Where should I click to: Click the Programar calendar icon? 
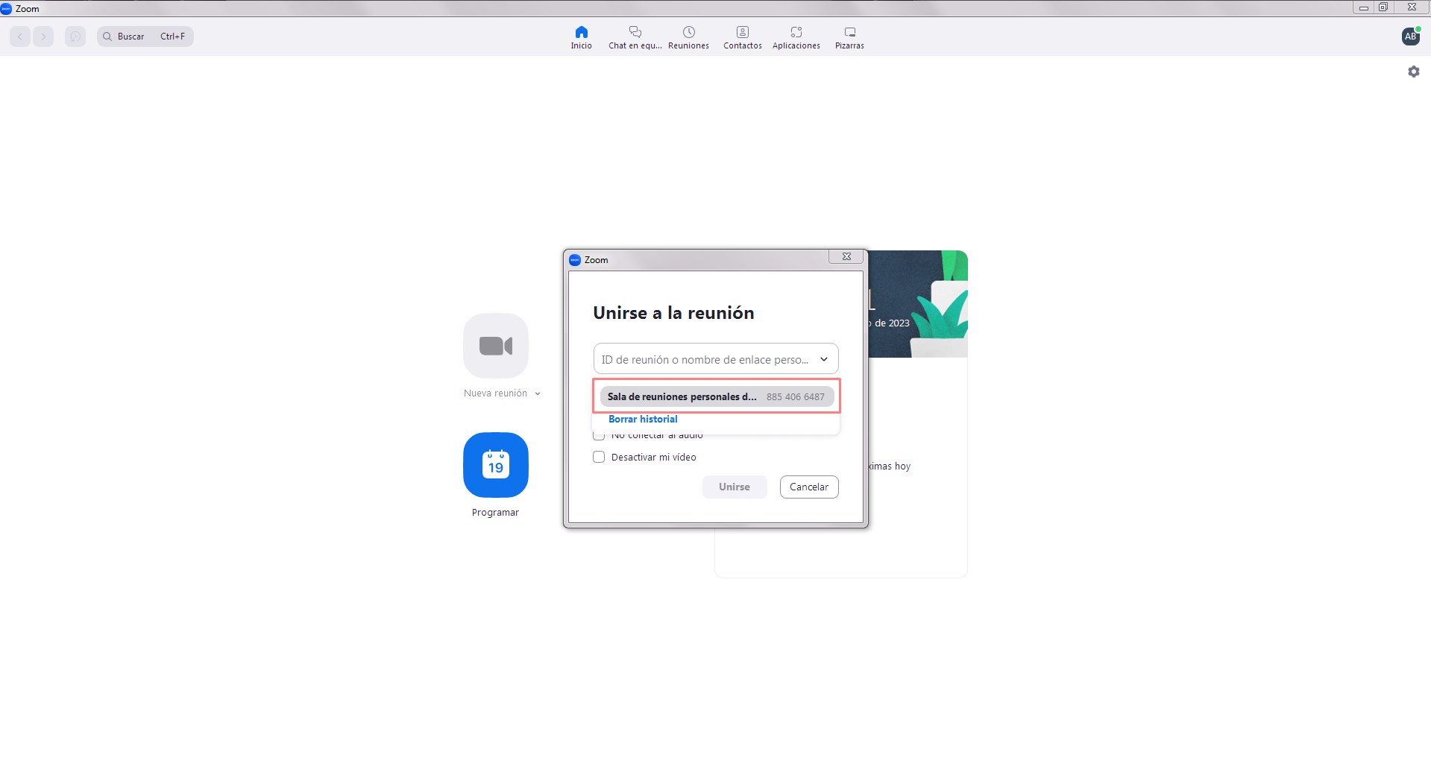(x=496, y=465)
